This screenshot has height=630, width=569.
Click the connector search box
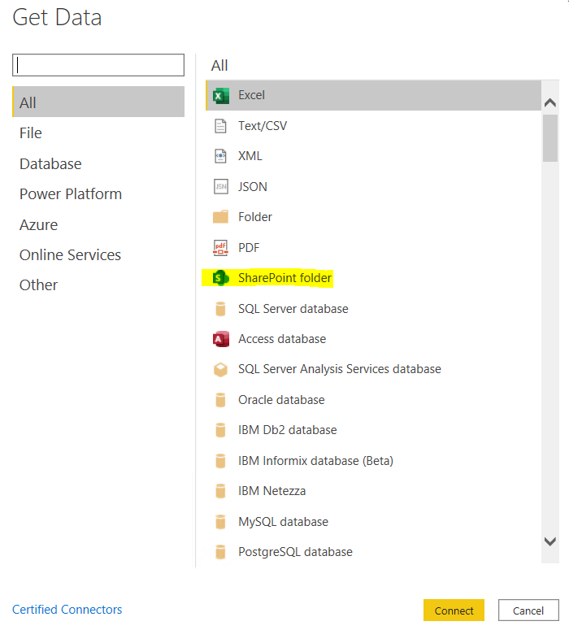click(98, 65)
